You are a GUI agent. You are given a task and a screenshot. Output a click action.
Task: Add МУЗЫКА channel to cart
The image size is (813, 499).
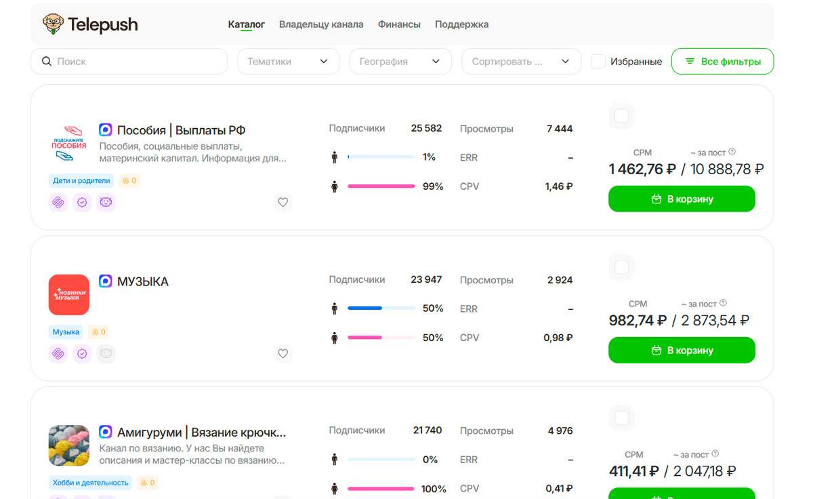point(682,351)
